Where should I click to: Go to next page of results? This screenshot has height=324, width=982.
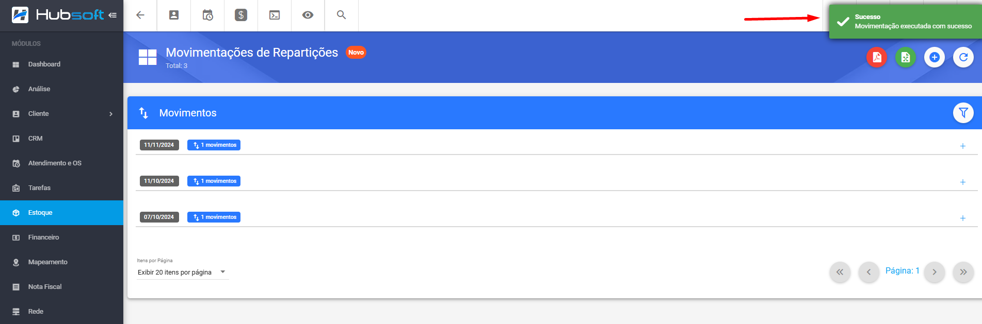[935, 272]
